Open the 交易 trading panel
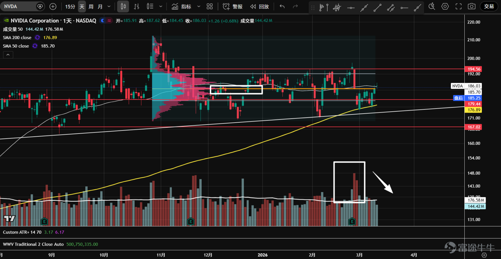This screenshot has height=259, width=501. pos(489,6)
